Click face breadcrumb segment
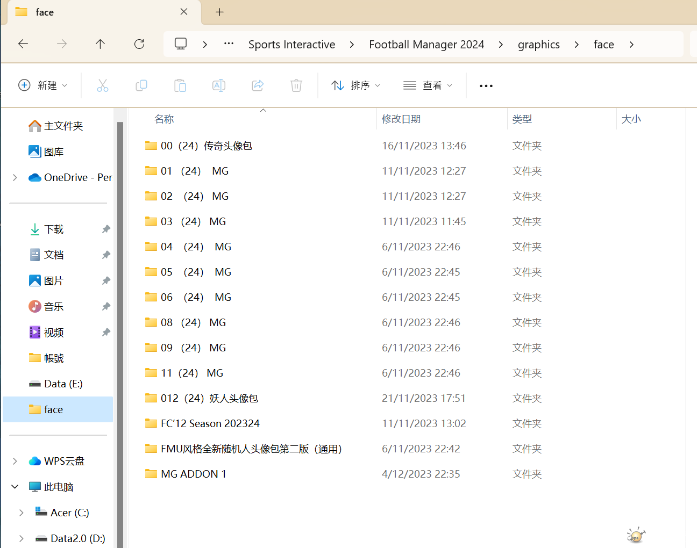697x548 pixels. point(604,45)
